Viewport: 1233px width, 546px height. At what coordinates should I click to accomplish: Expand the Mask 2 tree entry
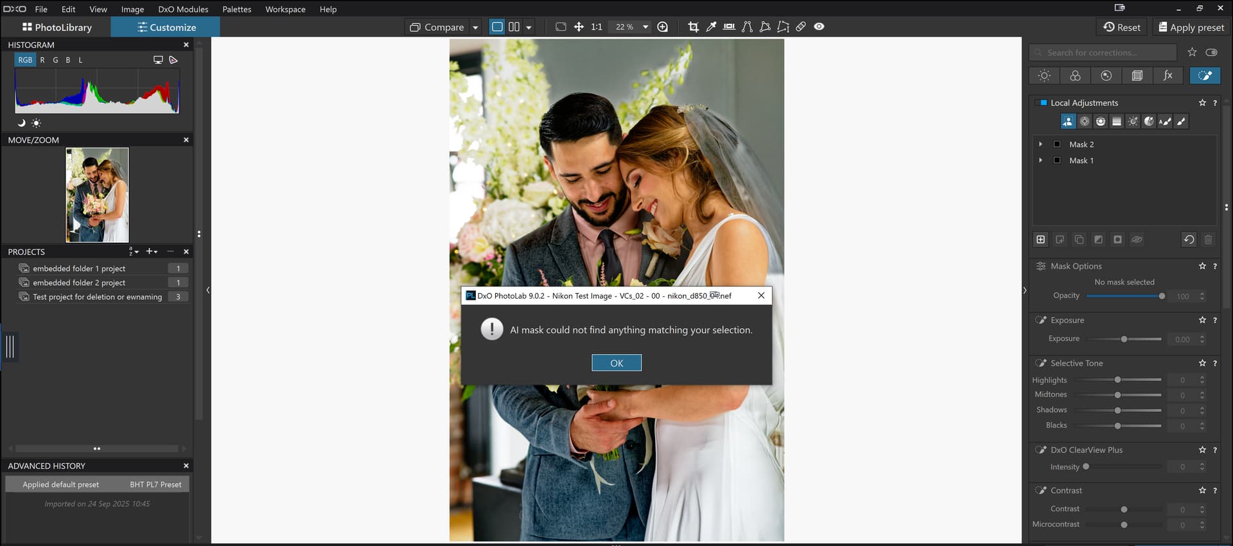1041,145
